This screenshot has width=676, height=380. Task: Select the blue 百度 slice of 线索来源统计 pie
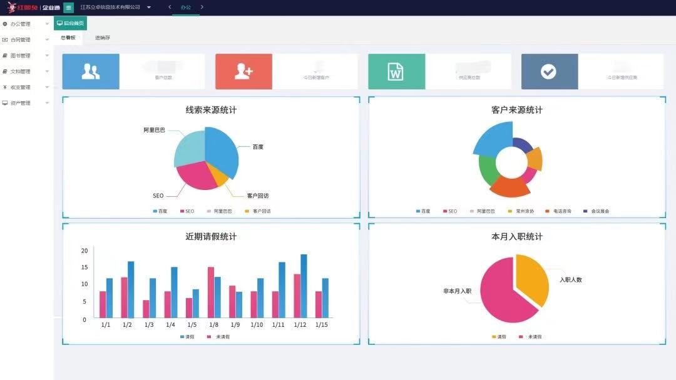click(221, 152)
